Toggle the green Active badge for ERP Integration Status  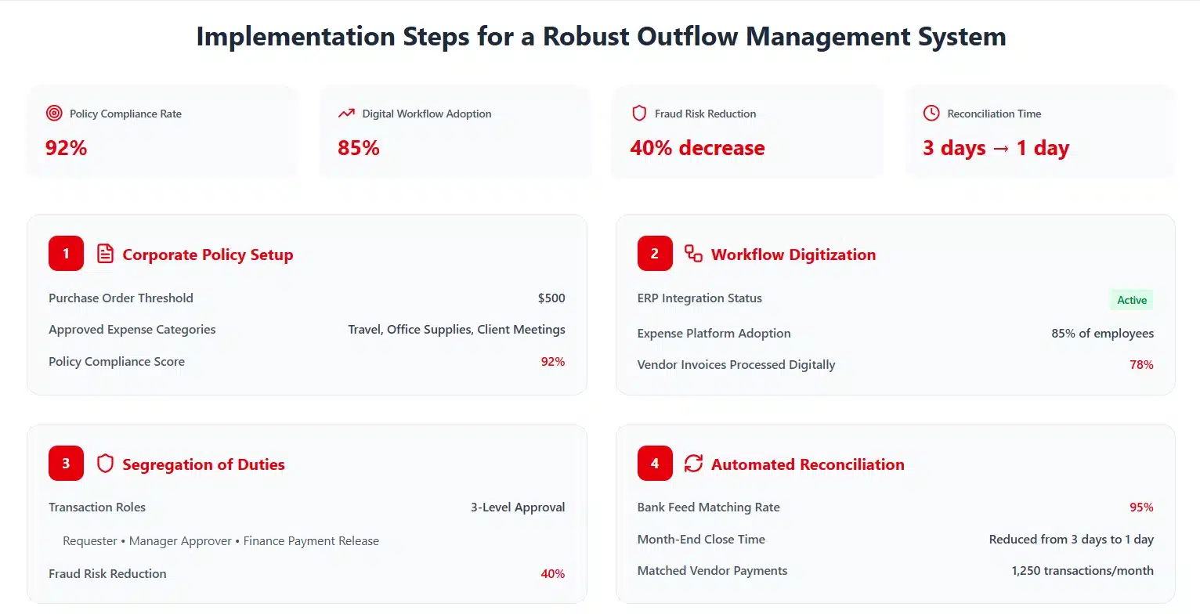click(1131, 299)
